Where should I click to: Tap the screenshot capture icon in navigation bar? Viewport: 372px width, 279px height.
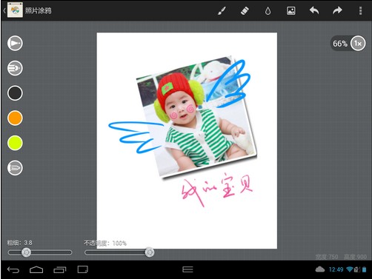click(x=82, y=269)
